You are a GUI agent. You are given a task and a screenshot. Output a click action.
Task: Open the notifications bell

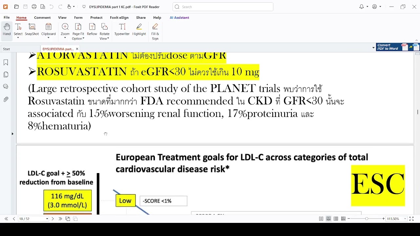(362, 7)
